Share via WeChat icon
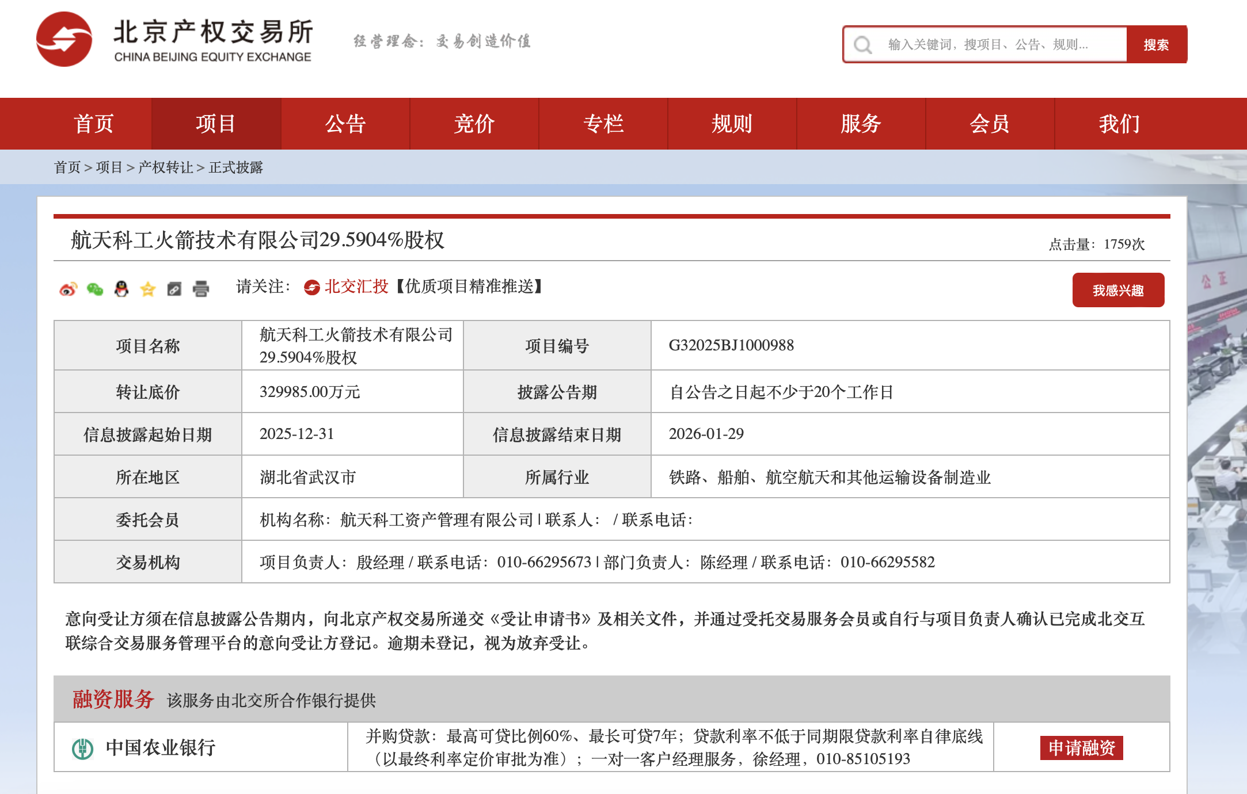The width and height of the screenshot is (1247, 794). coord(95,289)
